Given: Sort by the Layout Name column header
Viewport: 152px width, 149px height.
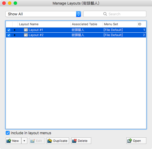Looking at the screenshot, I should (44, 24).
